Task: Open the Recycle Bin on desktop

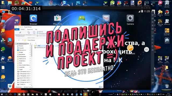Action: point(167,86)
